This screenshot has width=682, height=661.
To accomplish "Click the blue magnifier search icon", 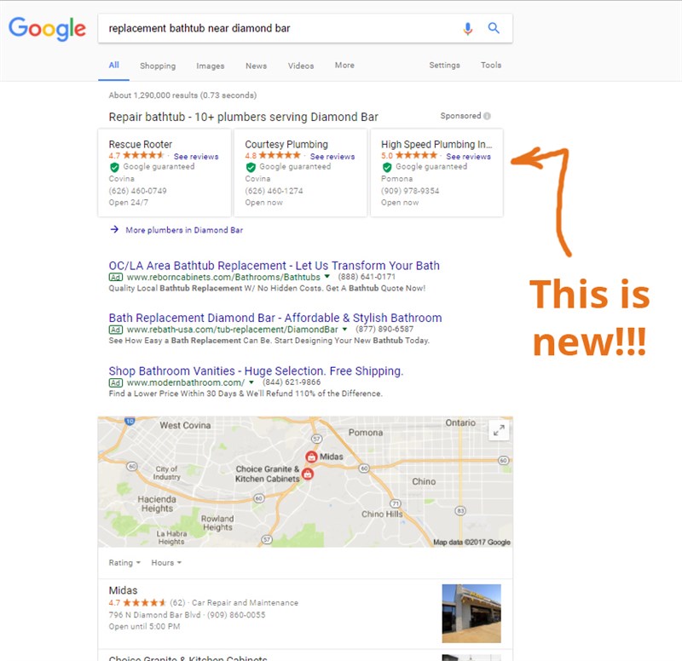I will [x=494, y=28].
